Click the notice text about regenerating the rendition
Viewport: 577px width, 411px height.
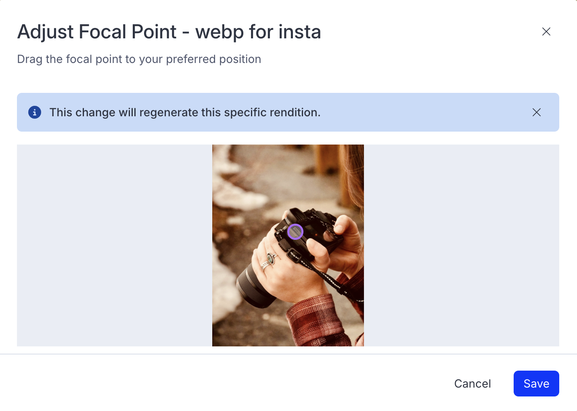pos(185,112)
